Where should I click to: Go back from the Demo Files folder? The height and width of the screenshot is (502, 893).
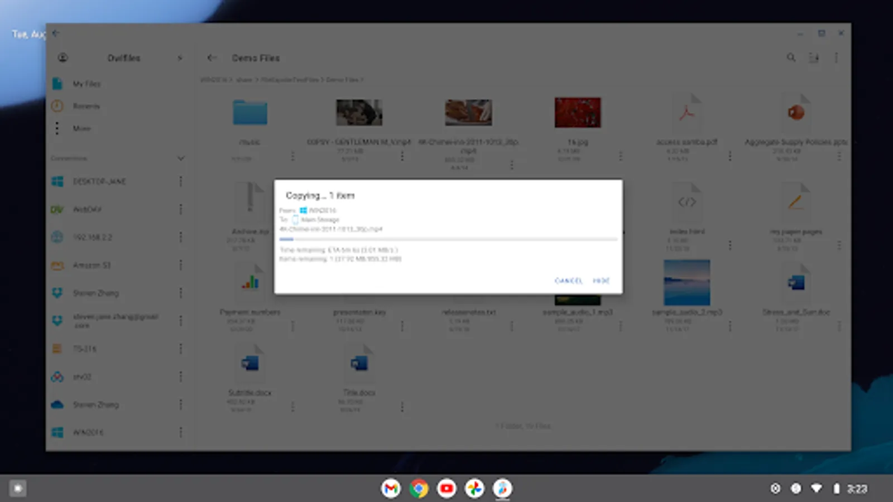click(212, 57)
